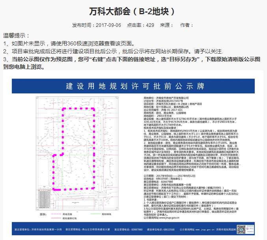267x240 pixels.
Task: Click the publish date 发布时间：2017-09-06
Action: (96, 25)
